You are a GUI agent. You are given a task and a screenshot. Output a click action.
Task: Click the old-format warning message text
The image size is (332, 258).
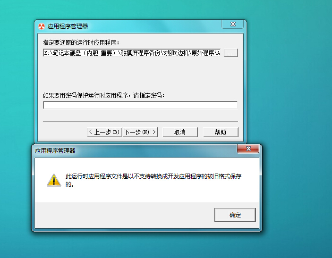pos(153,180)
